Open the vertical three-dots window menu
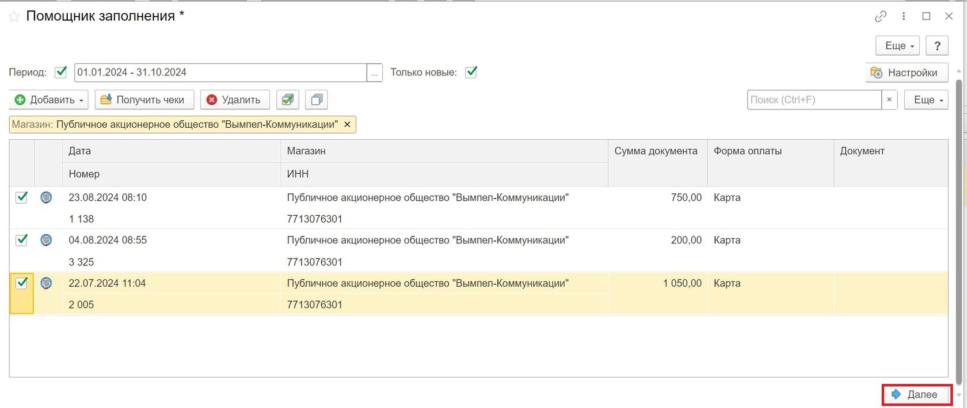Image resolution: width=967 pixels, height=408 pixels. [904, 17]
